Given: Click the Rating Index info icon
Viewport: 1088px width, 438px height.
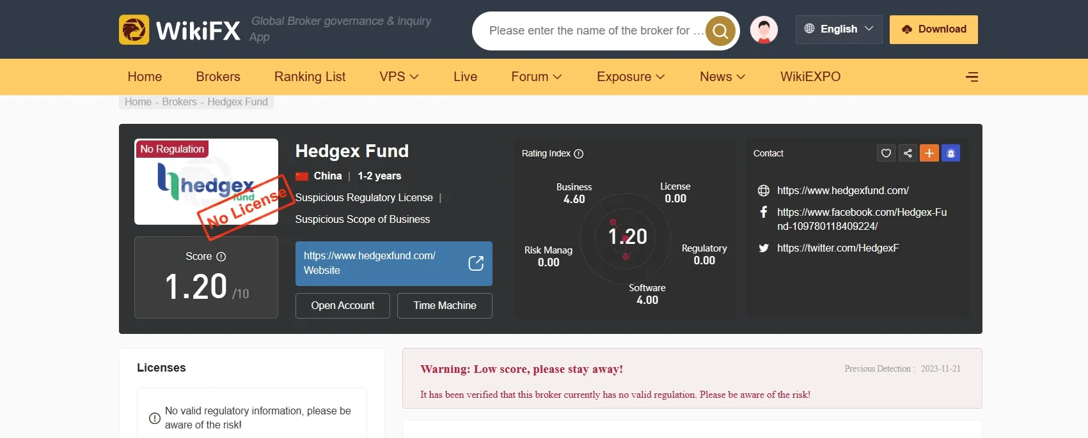Looking at the screenshot, I should click(579, 154).
